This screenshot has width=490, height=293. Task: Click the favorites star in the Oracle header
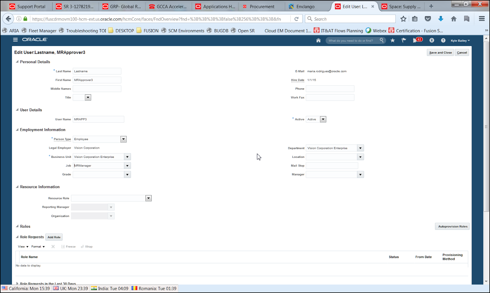[x=393, y=40]
